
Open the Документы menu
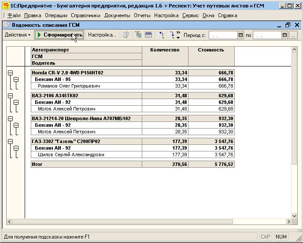click(x=117, y=15)
